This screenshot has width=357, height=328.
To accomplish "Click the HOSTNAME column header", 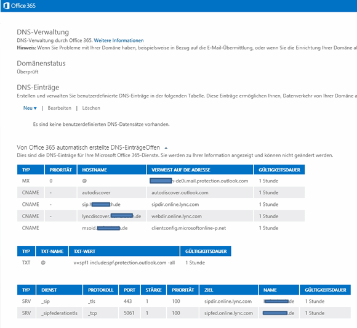I will 112,170.
